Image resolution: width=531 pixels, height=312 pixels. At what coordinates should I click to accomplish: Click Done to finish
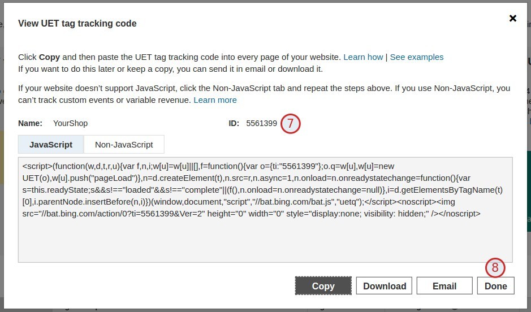496,286
